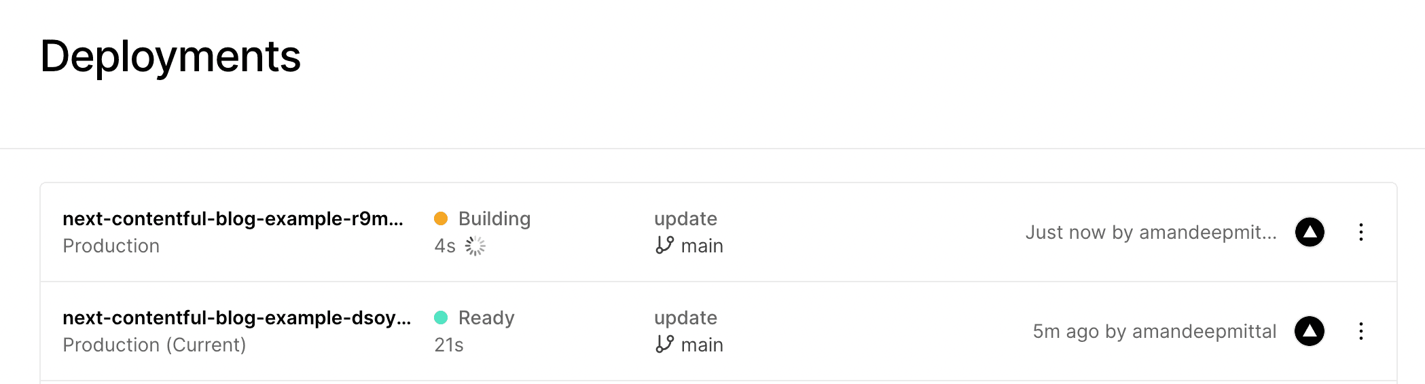Select the 'main' branch label in the Ready row
The height and width of the screenshot is (384, 1425).
[x=702, y=345]
